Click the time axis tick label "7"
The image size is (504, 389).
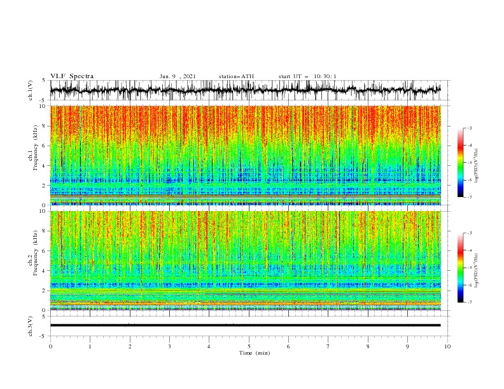pos(328,346)
